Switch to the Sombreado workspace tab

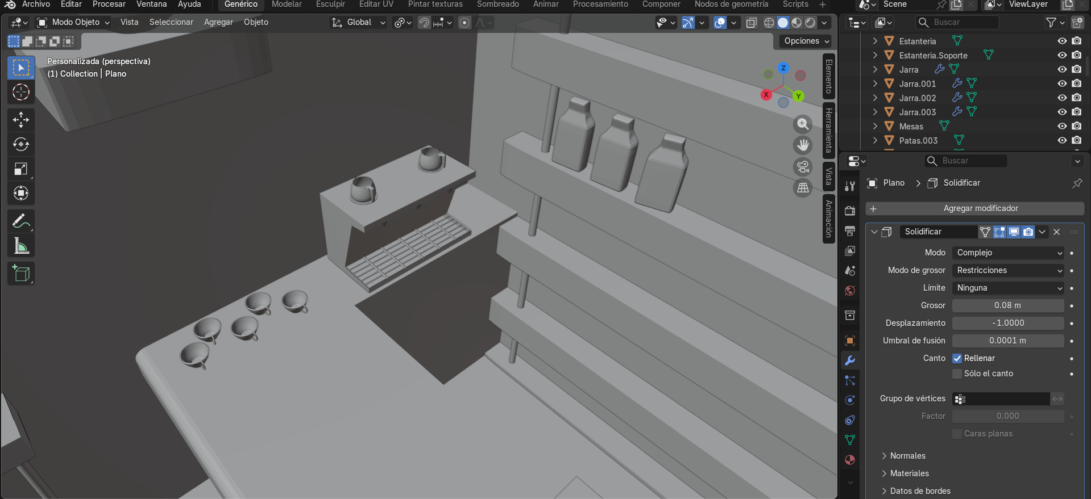pyautogui.click(x=498, y=5)
